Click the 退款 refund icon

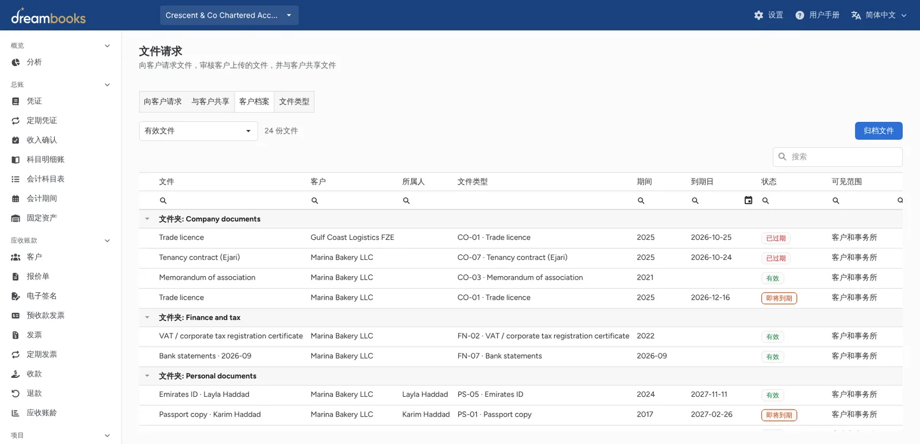pyautogui.click(x=16, y=394)
